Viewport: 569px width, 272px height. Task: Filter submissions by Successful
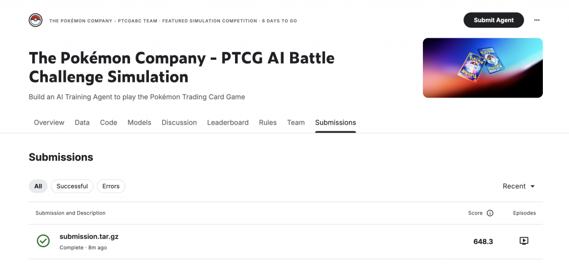72,186
